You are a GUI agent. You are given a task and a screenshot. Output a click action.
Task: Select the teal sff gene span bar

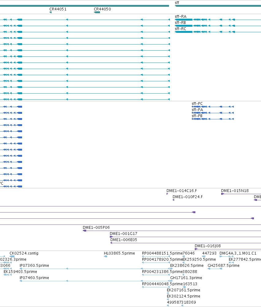218,6
